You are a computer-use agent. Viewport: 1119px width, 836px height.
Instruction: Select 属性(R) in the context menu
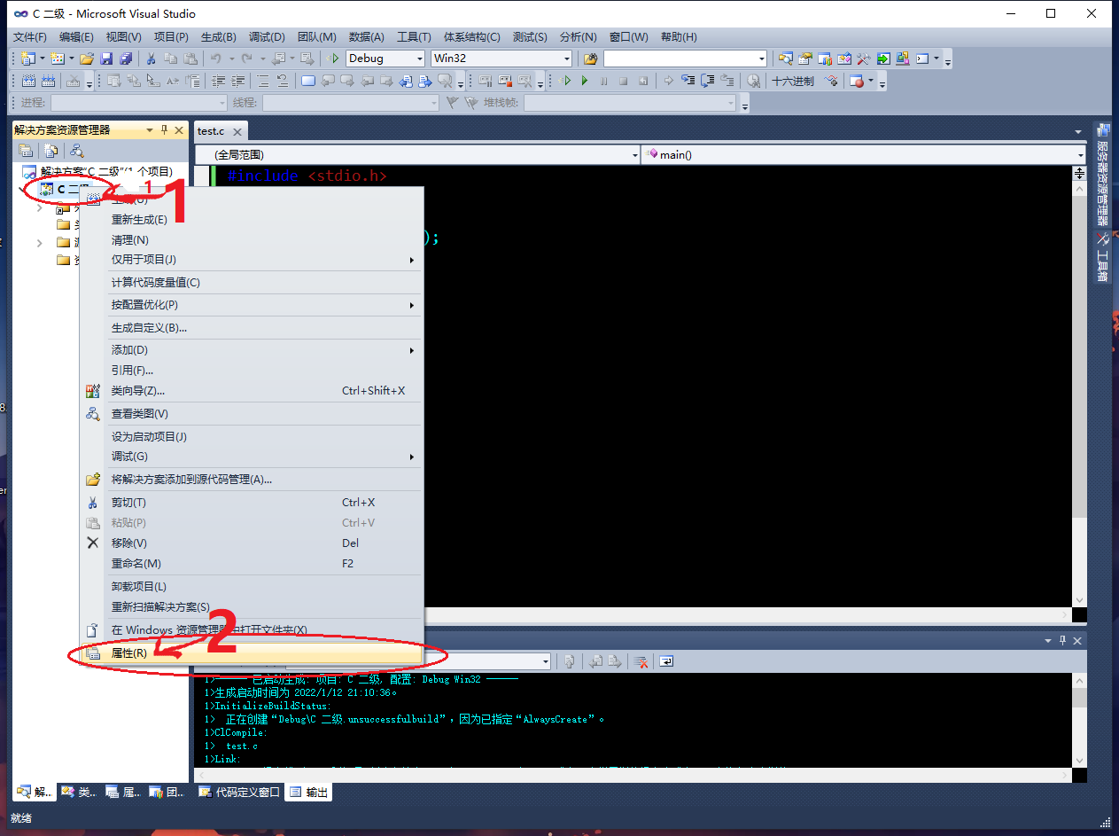click(x=252, y=653)
